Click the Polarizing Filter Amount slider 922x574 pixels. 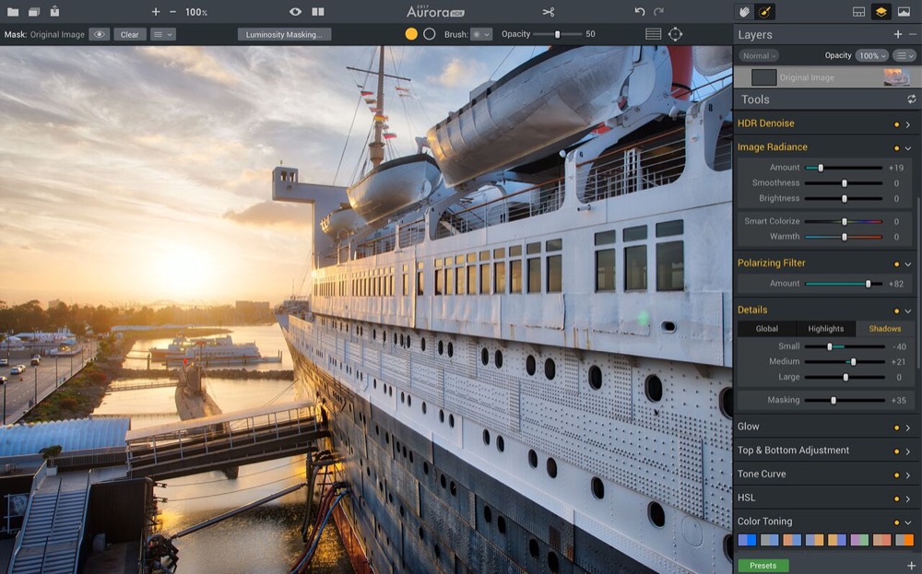point(843,284)
